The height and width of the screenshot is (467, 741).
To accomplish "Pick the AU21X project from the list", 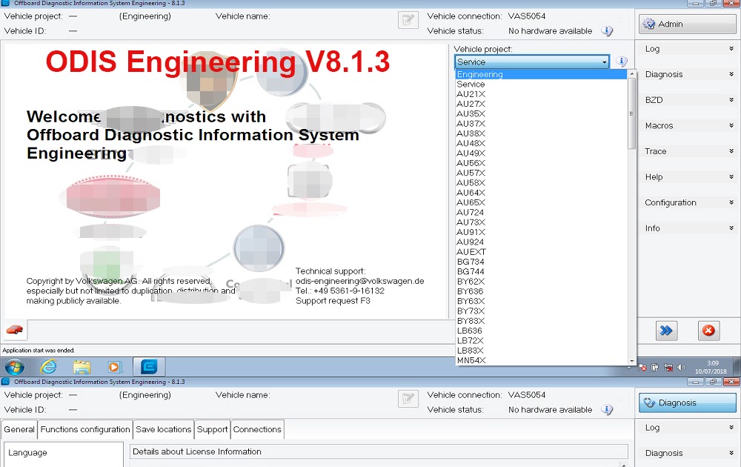I will [x=541, y=94].
